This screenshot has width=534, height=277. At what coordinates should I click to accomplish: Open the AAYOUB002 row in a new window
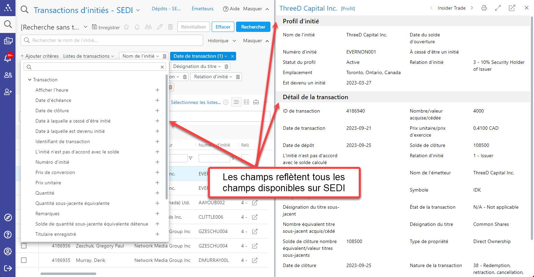pos(255,203)
